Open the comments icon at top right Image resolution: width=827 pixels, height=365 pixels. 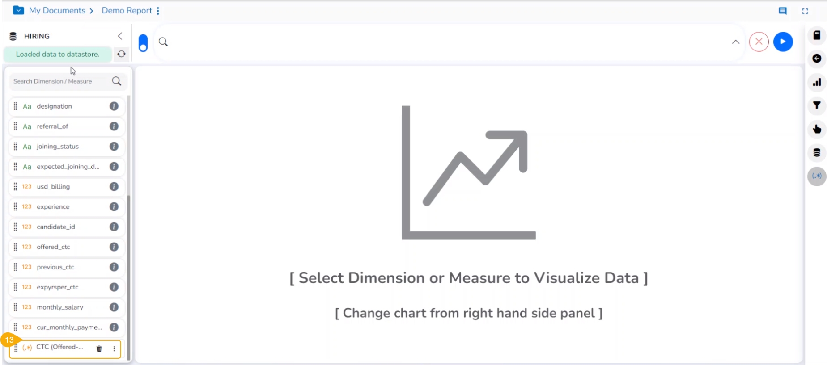coord(782,11)
